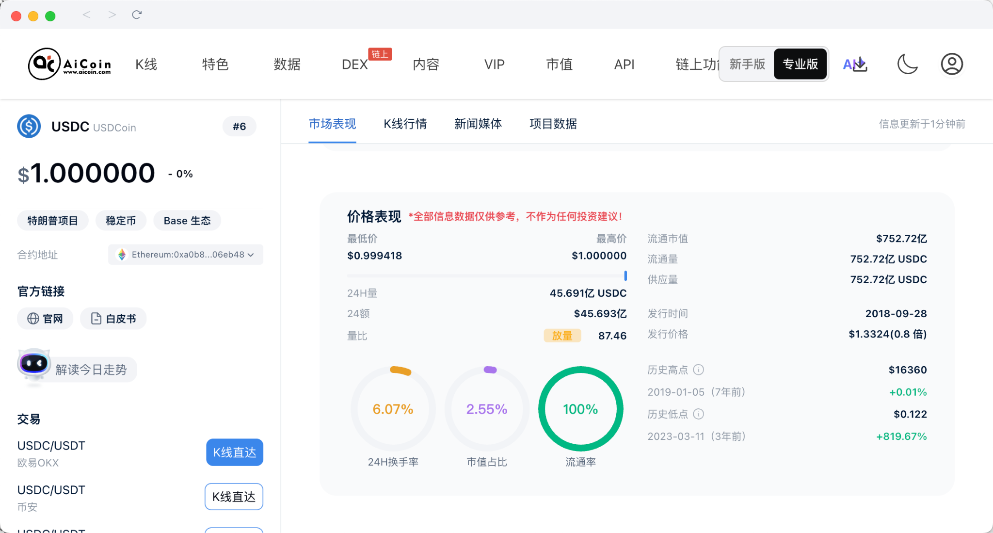Click 信息更新于1分钟前 text
Viewport: 993px width, 533px height.
pyautogui.click(x=922, y=124)
